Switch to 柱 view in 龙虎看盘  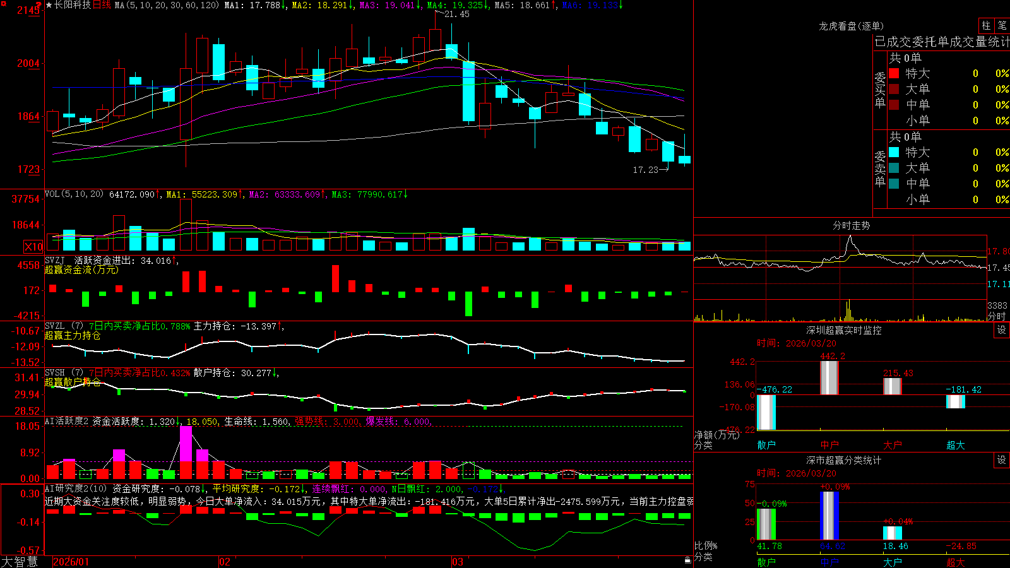[986, 25]
